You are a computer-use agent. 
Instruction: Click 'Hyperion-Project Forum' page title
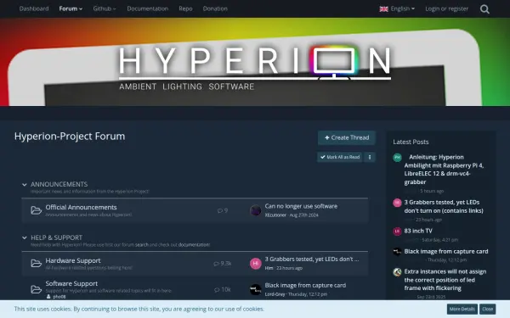click(70, 137)
